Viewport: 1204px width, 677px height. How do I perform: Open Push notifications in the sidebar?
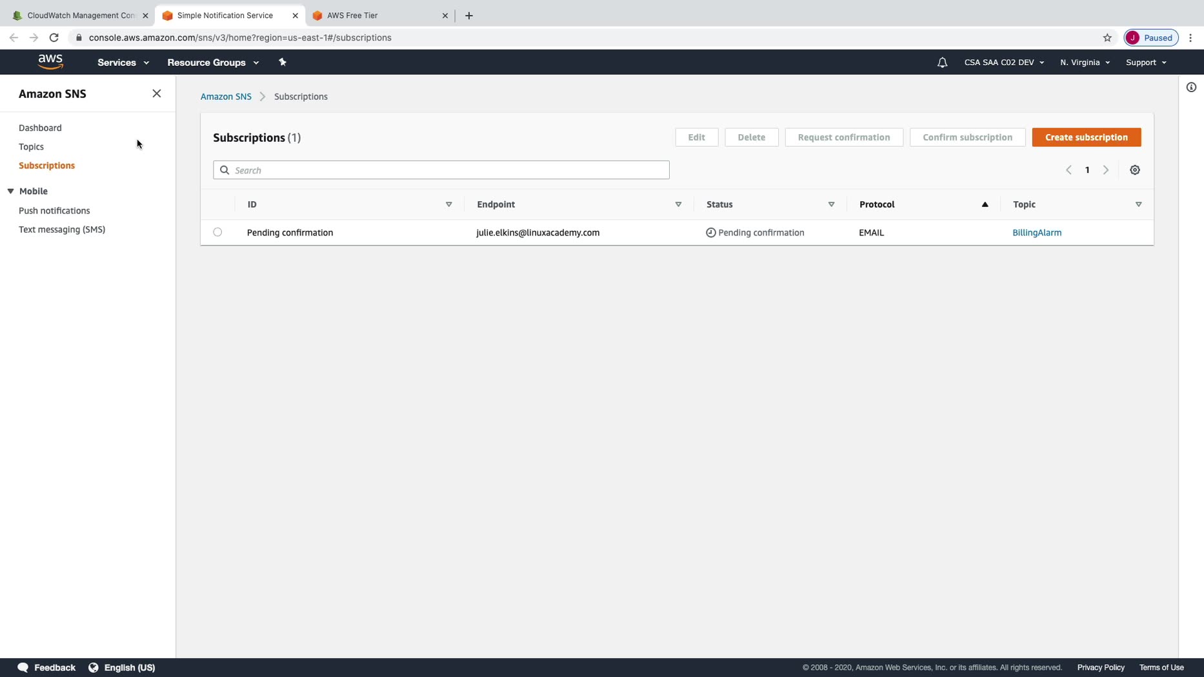click(54, 211)
